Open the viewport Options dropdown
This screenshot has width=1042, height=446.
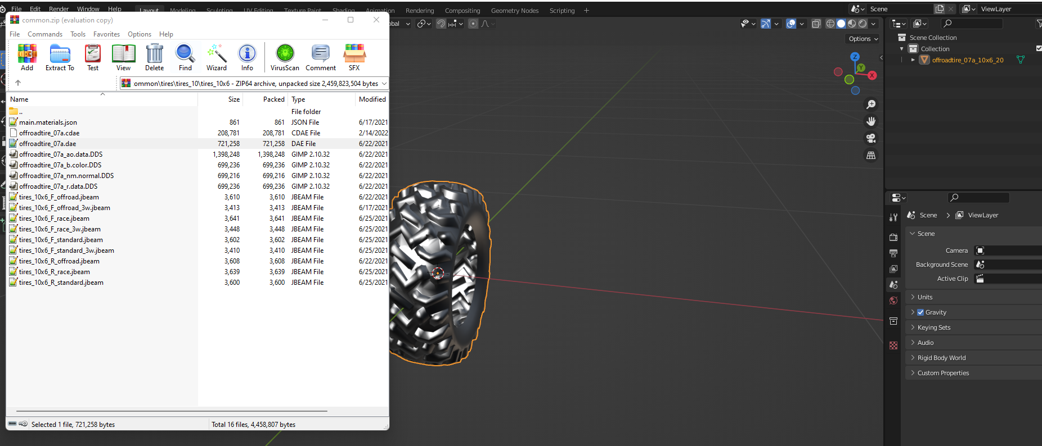[863, 39]
